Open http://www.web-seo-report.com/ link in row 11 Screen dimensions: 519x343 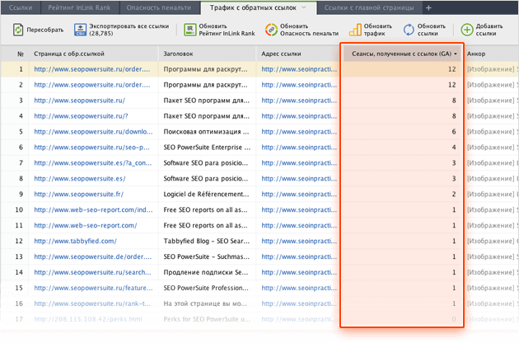(x=86, y=225)
